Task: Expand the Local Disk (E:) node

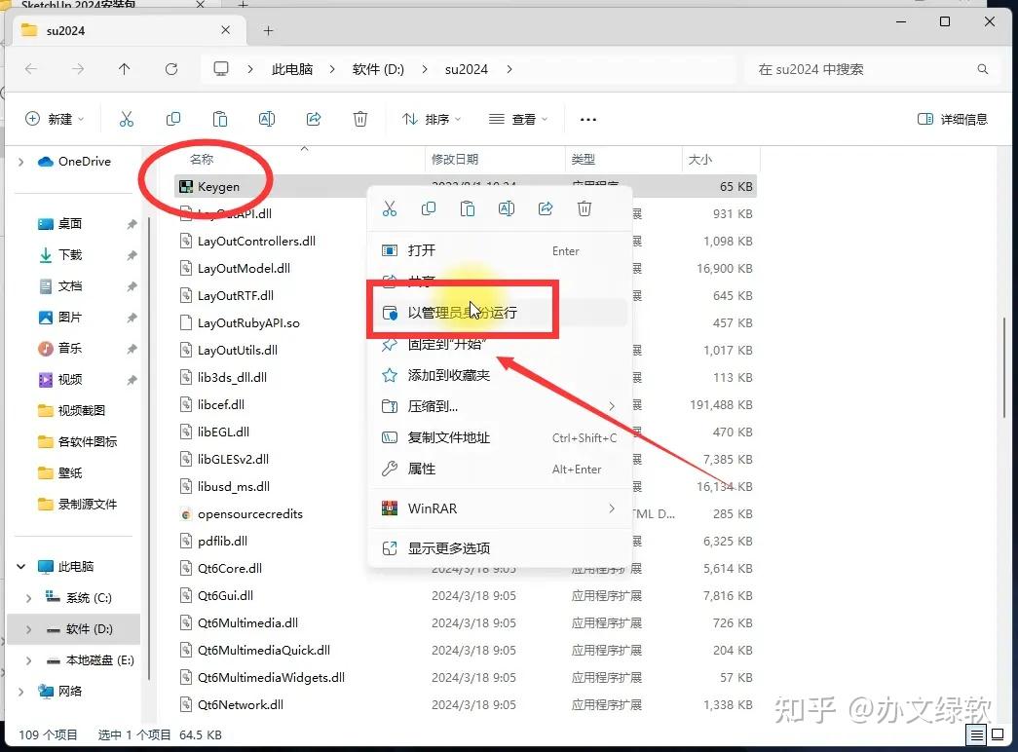Action: tap(28, 660)
